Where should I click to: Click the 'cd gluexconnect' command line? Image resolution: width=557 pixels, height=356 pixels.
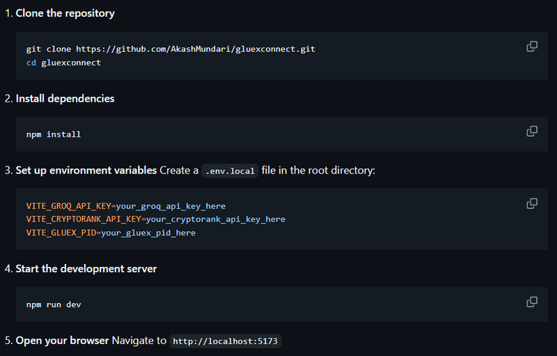coord(63,63)
